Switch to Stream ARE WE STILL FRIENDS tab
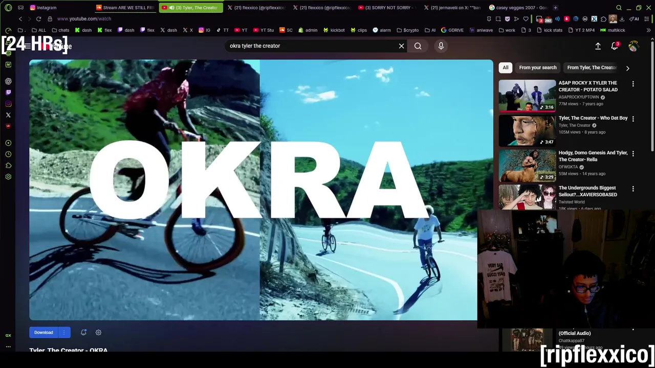 [x=125, y=8]
